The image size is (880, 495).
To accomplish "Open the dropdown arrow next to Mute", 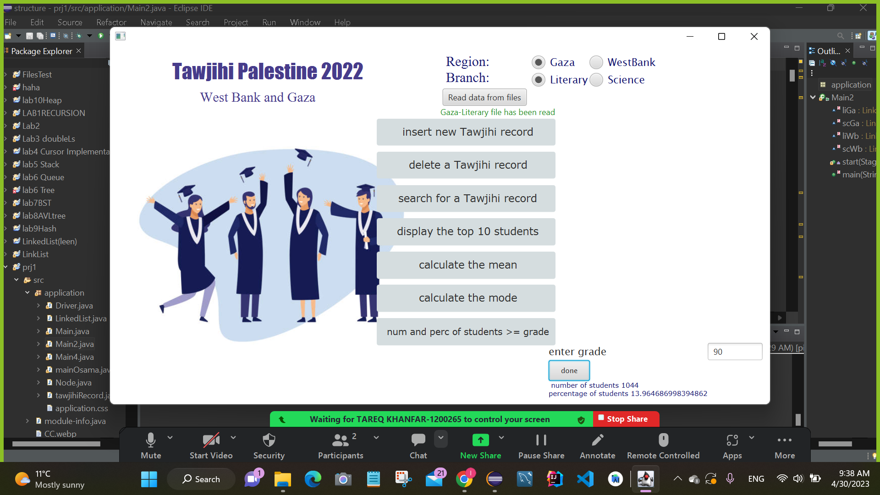I will pyautogui.click(x=170, y=437).
